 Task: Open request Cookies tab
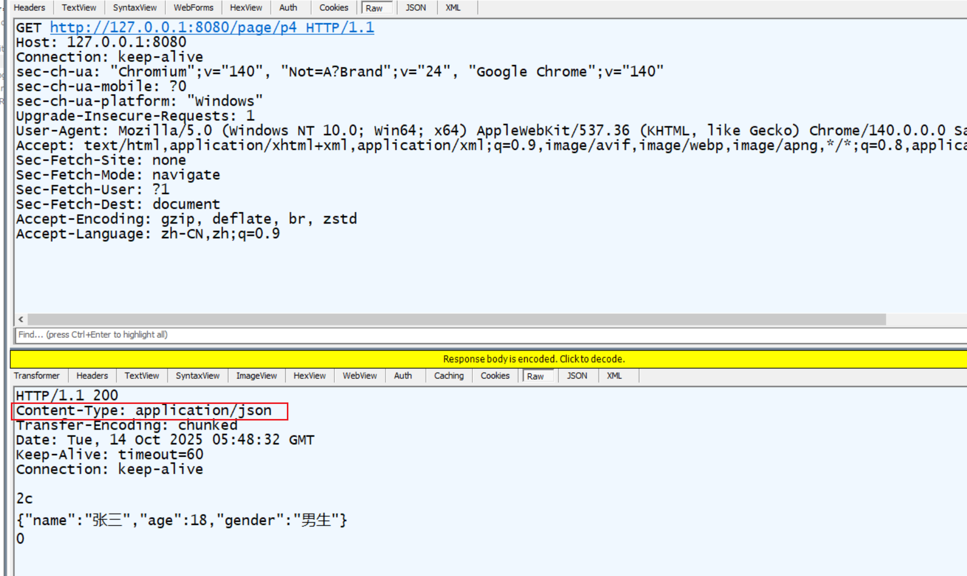coord(333,8)
